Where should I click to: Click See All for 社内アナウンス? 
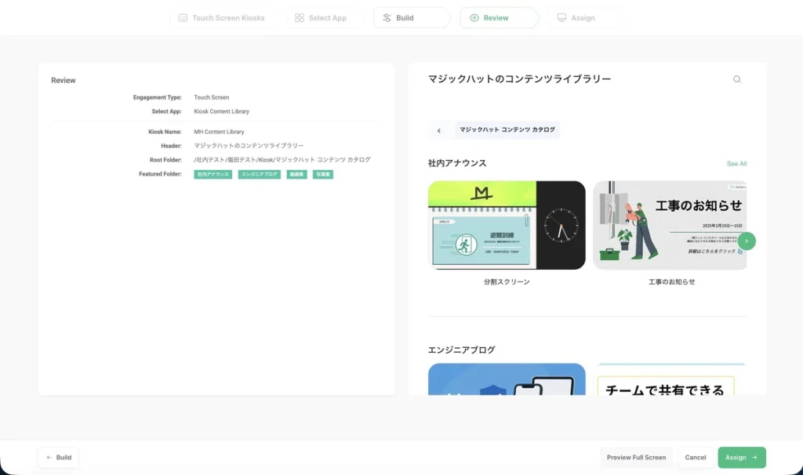click(x=736, y=164)
